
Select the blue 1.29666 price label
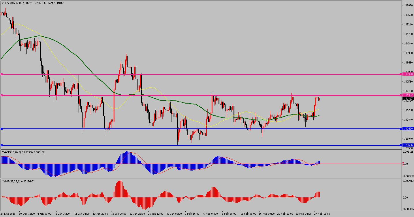(408, 145)
